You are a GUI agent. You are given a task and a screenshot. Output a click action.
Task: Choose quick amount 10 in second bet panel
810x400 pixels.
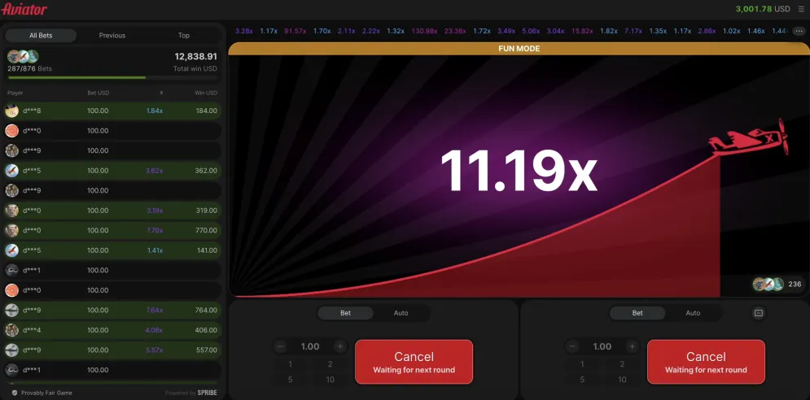point(622,380)
